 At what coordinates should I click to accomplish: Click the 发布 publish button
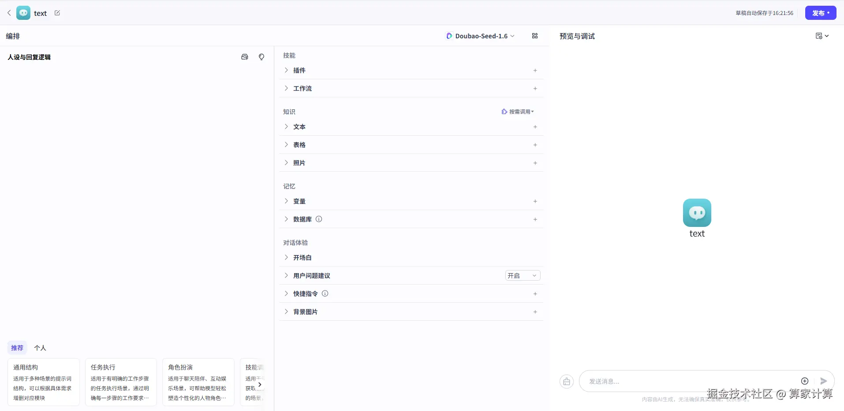click(820, 13)
